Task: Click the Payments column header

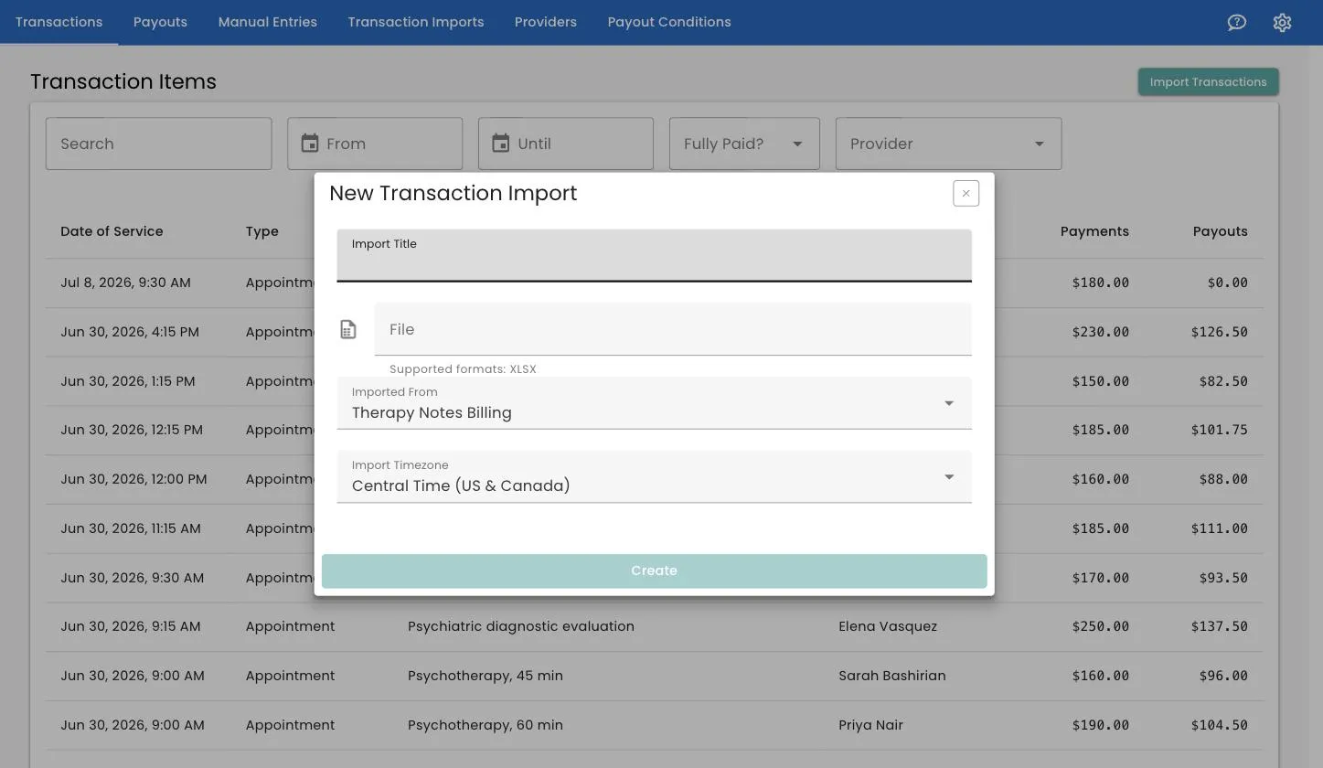Action: point(1094,231)
